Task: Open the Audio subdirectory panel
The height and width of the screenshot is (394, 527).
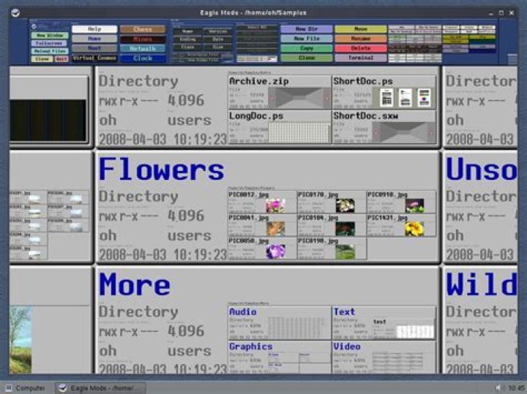Action: (x=280, y=323)
